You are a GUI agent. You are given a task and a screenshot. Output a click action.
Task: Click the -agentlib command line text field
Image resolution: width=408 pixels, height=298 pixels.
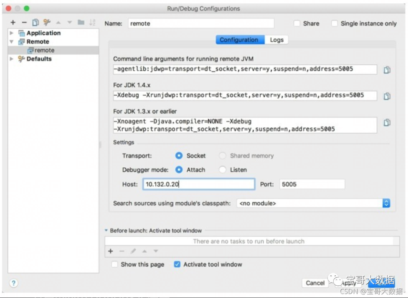click(245, 69)
